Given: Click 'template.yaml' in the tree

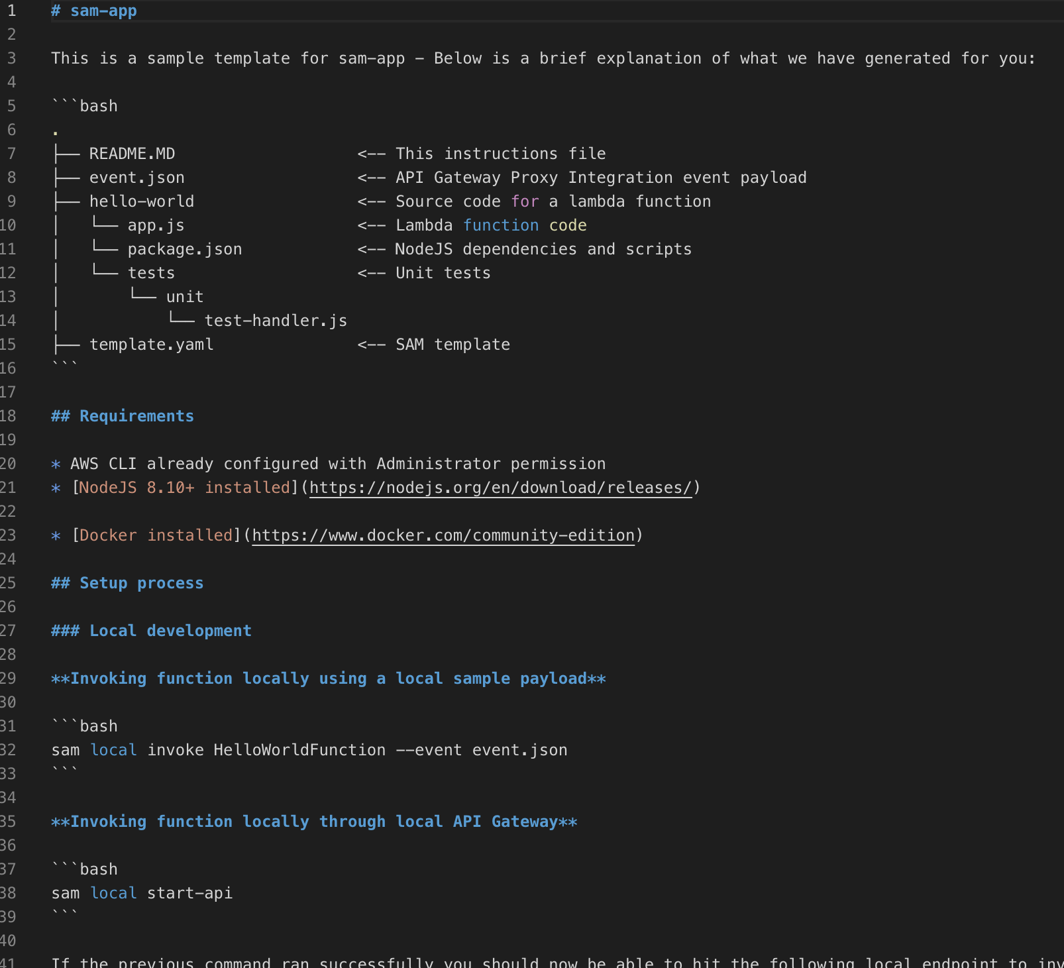Looking at the screenshot, I should [x=152, y=345].
